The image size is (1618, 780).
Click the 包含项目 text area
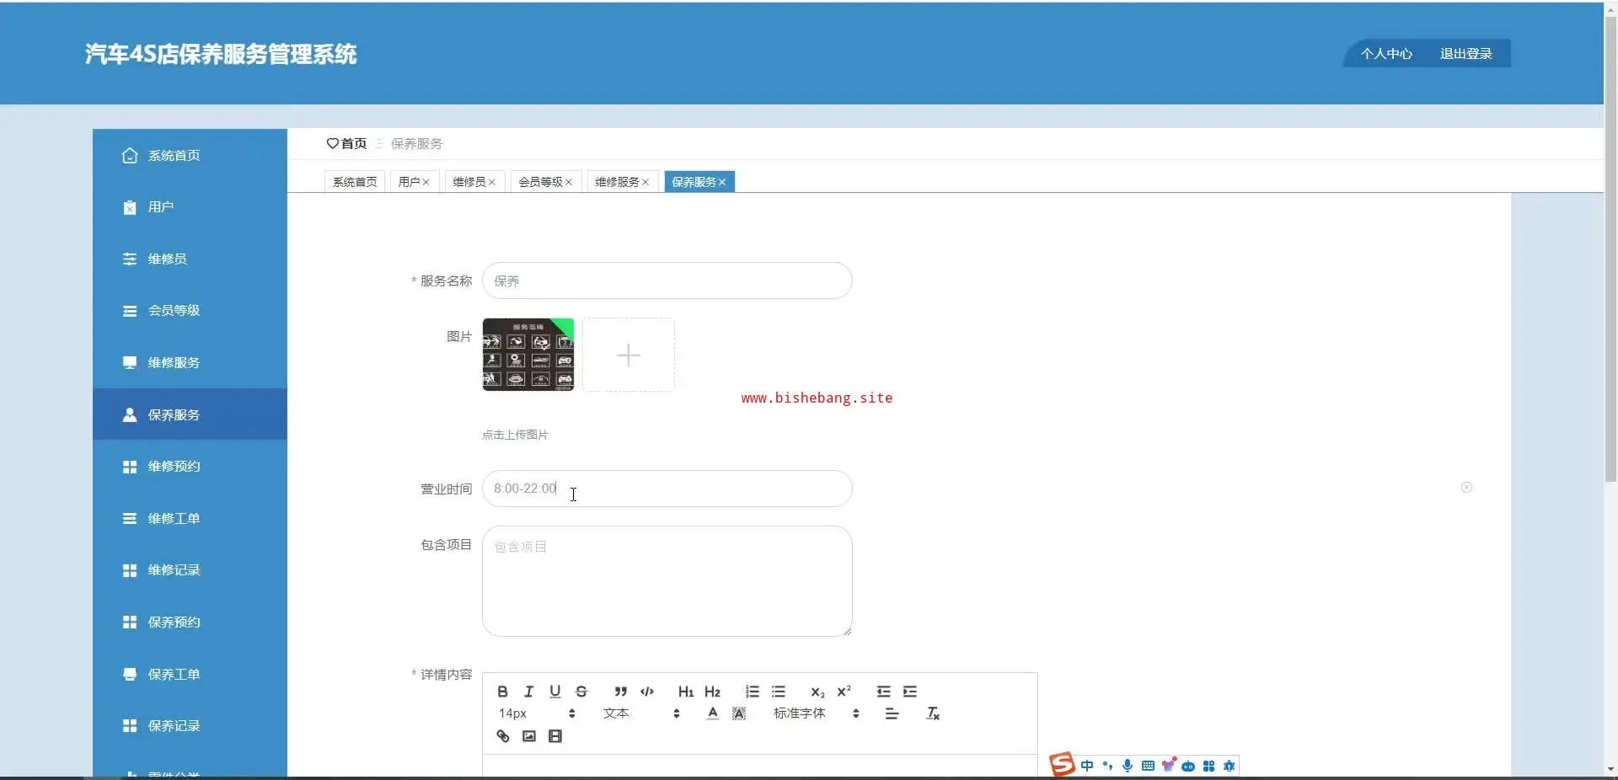pos(667,581)
